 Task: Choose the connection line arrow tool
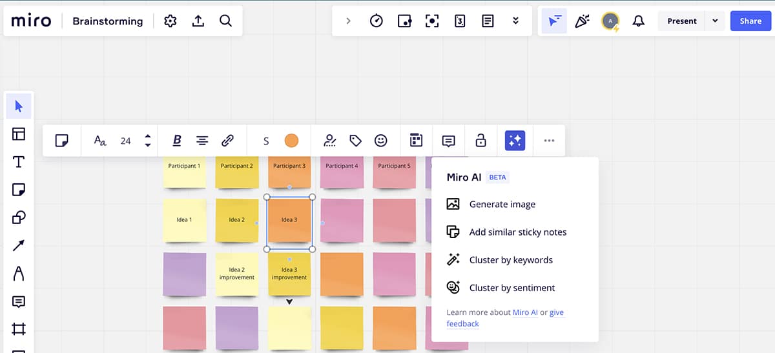(x=19, y=245)
